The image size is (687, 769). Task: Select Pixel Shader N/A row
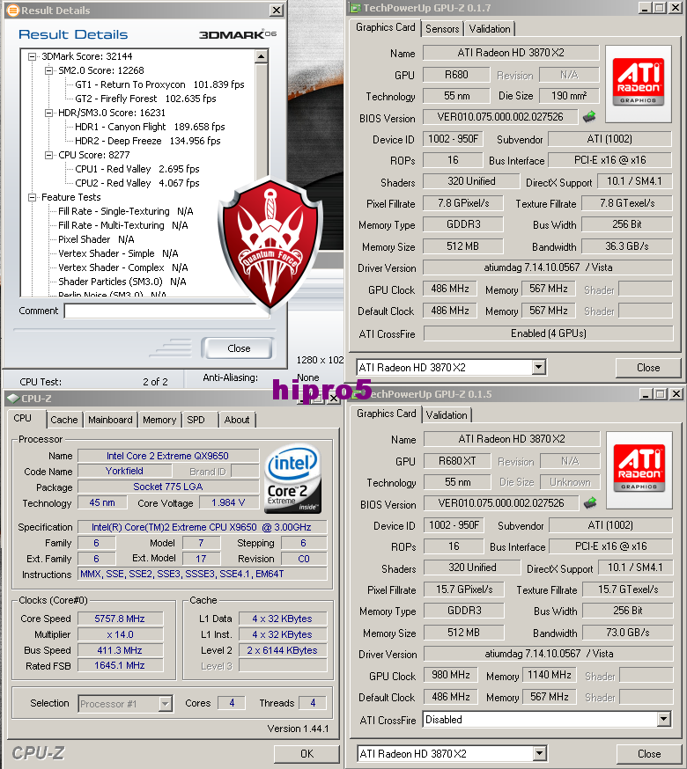(x=96, y=239)
